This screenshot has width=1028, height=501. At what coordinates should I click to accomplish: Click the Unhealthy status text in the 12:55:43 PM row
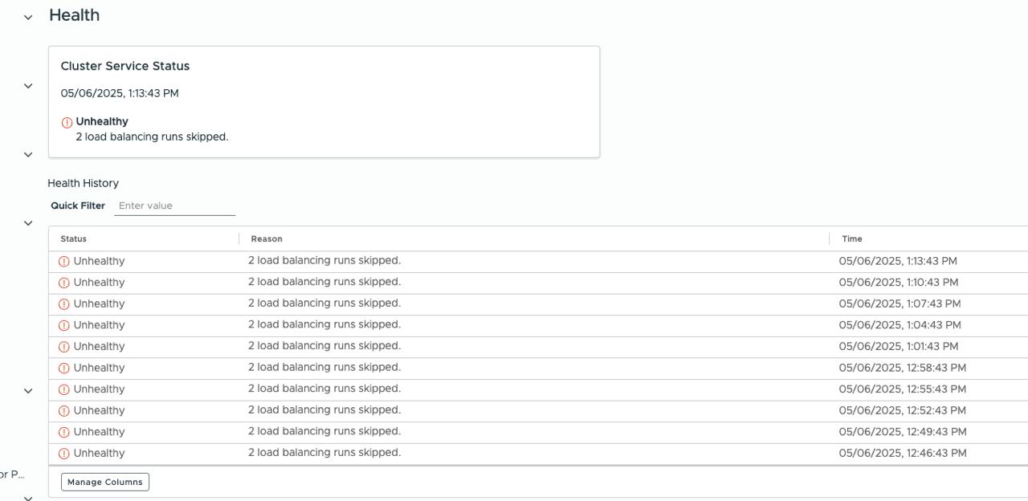[x=99, y=389]
